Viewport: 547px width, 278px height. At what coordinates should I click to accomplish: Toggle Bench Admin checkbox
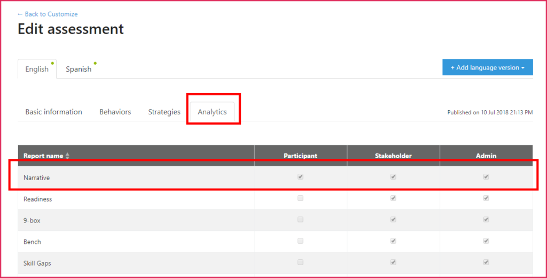click(486, 241)
